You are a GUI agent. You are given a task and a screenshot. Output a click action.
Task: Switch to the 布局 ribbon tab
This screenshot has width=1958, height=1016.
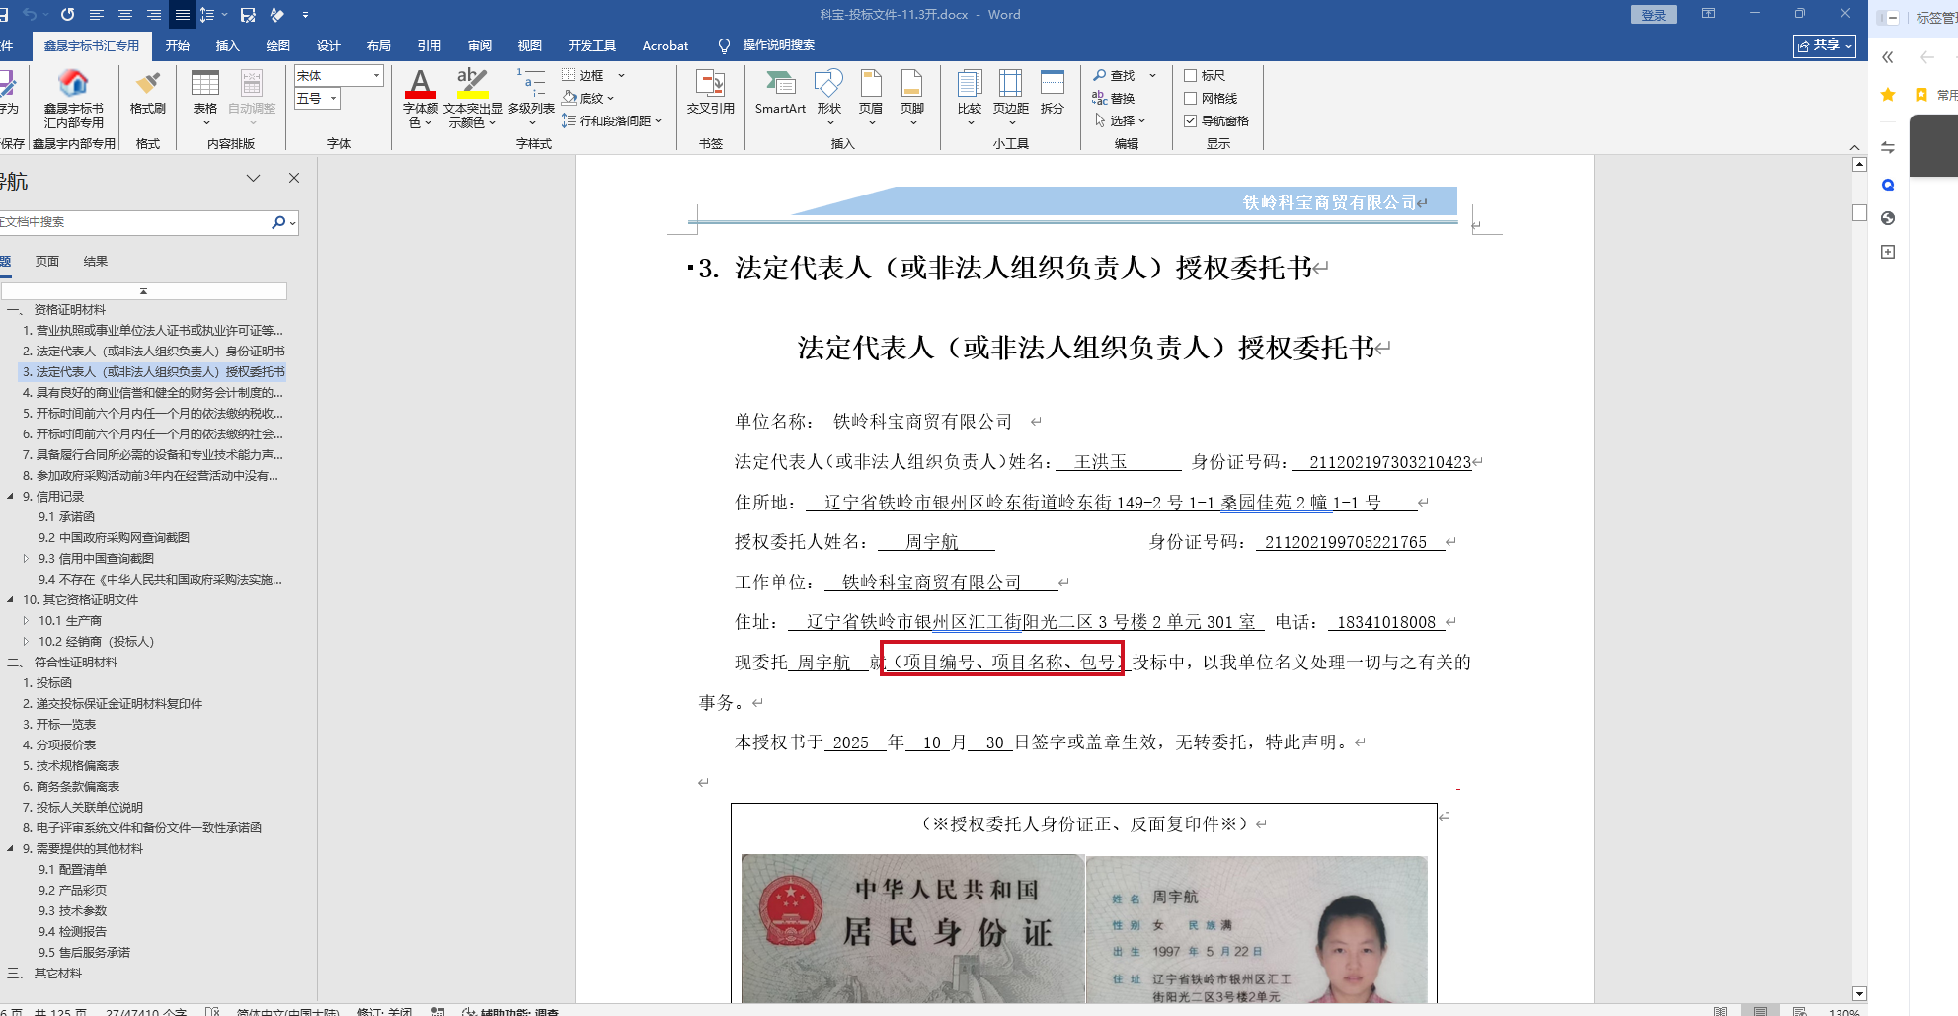pos(379,45)
